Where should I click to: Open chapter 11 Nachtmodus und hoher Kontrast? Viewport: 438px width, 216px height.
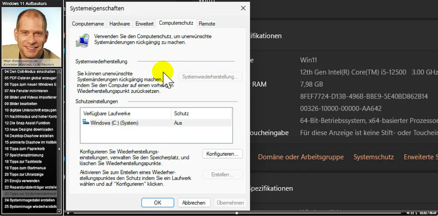[x=30, y=116]
